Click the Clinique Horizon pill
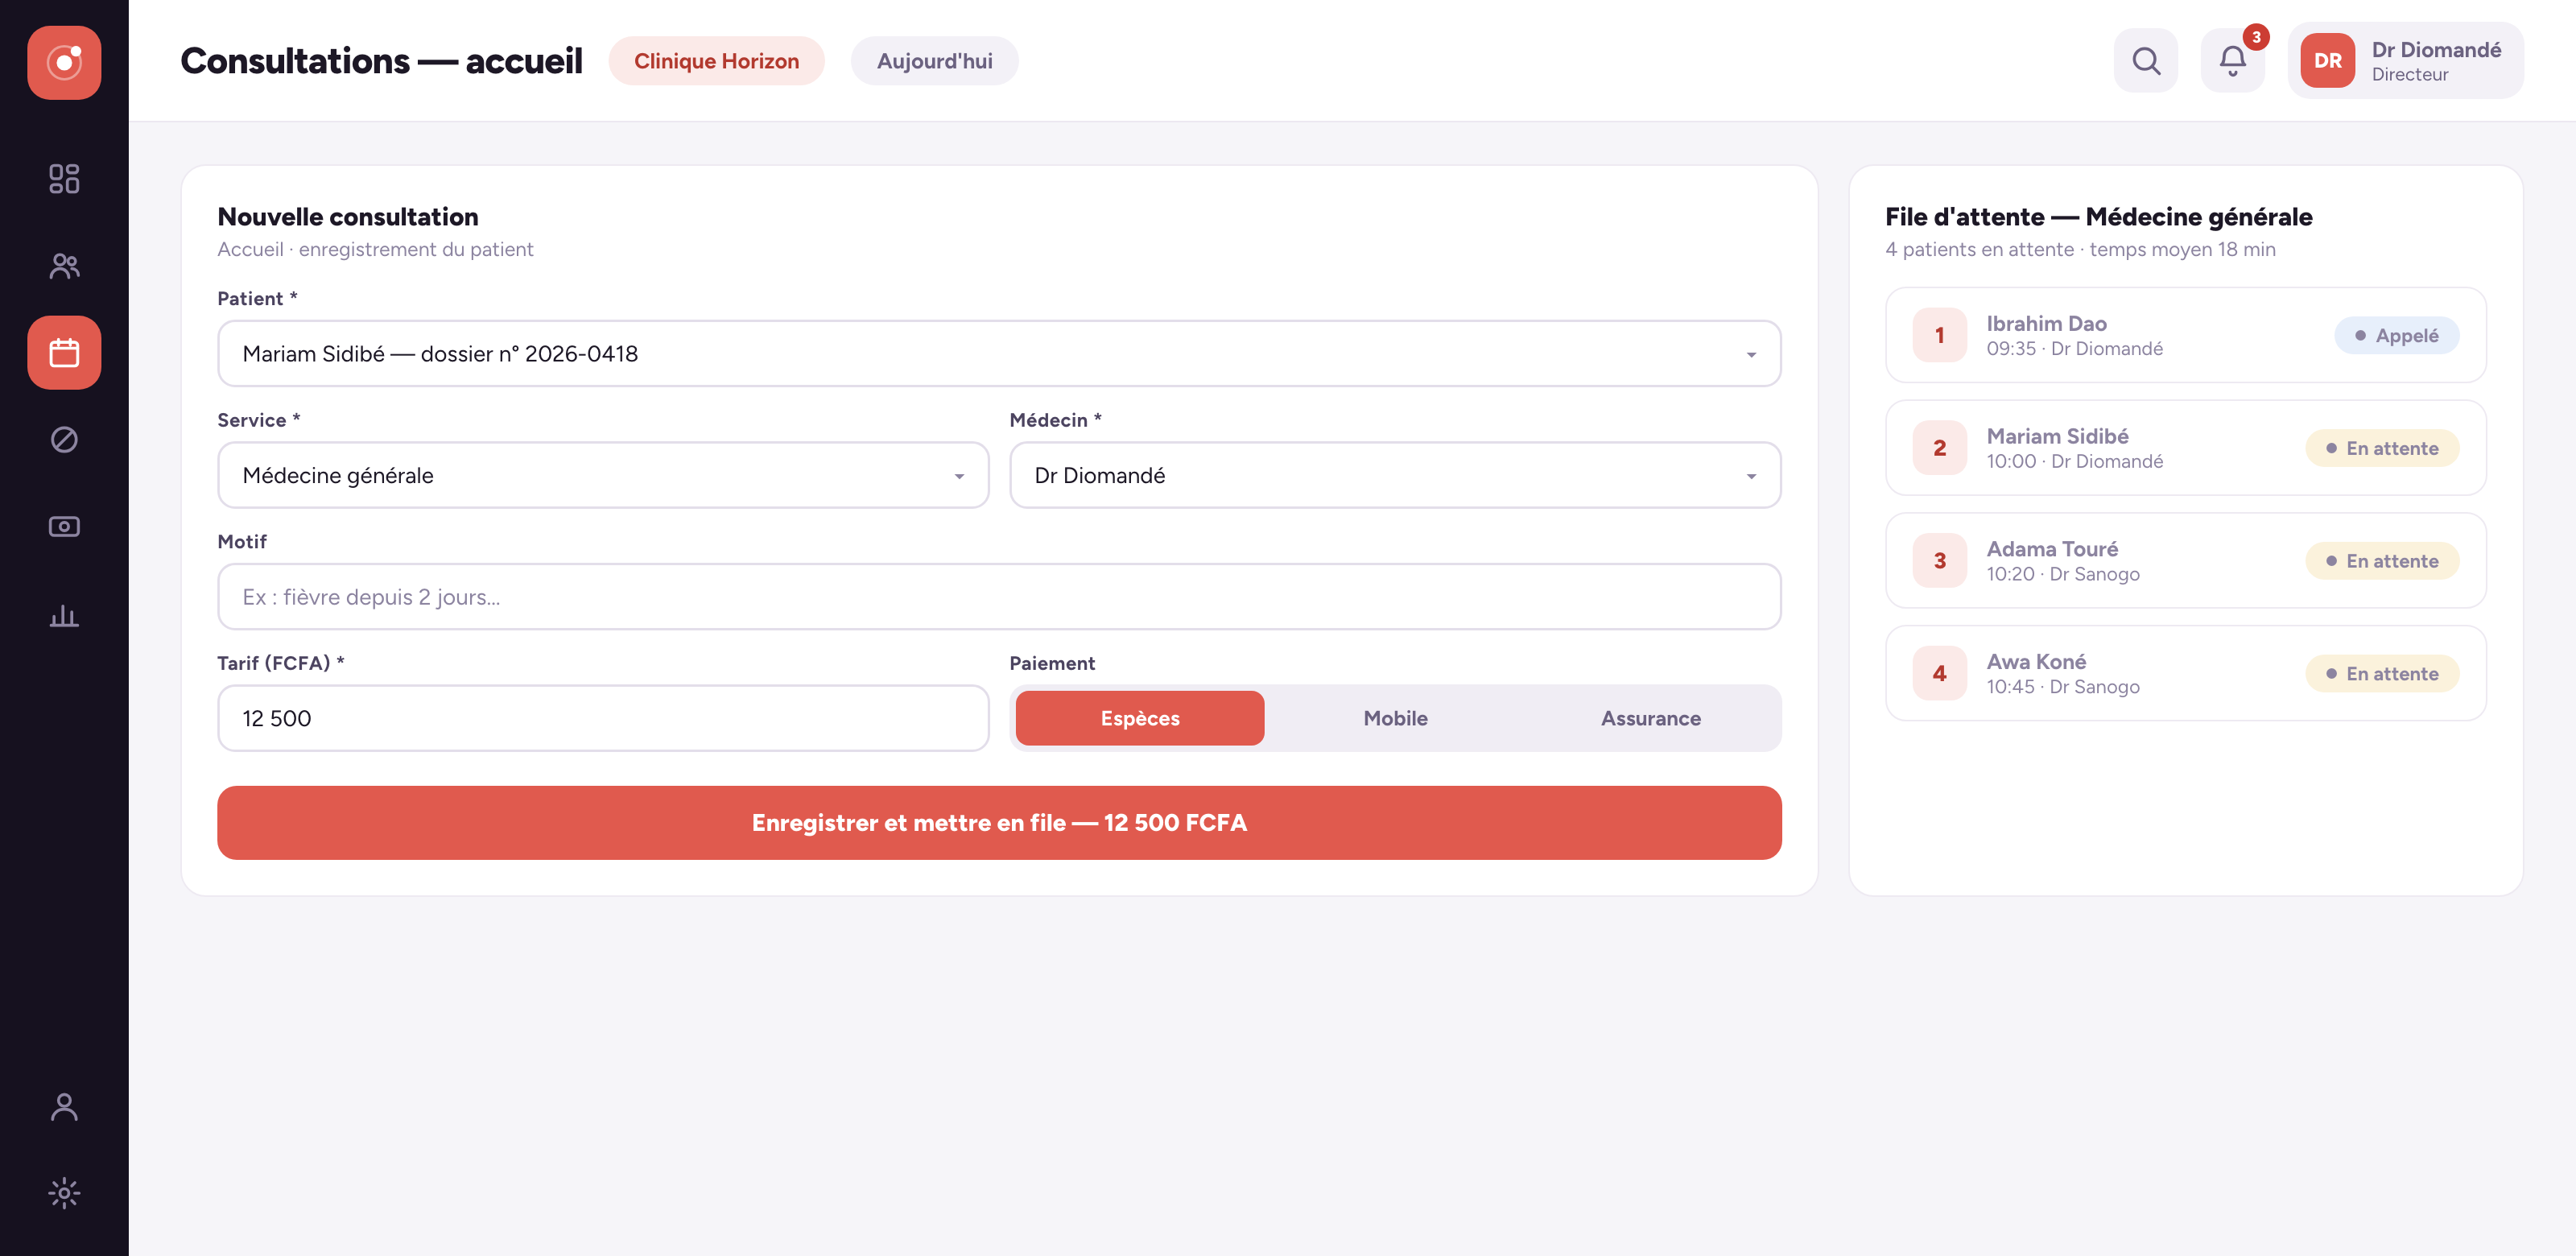The width and height of the screenshot is (2576, 1256). pos(716,61)
